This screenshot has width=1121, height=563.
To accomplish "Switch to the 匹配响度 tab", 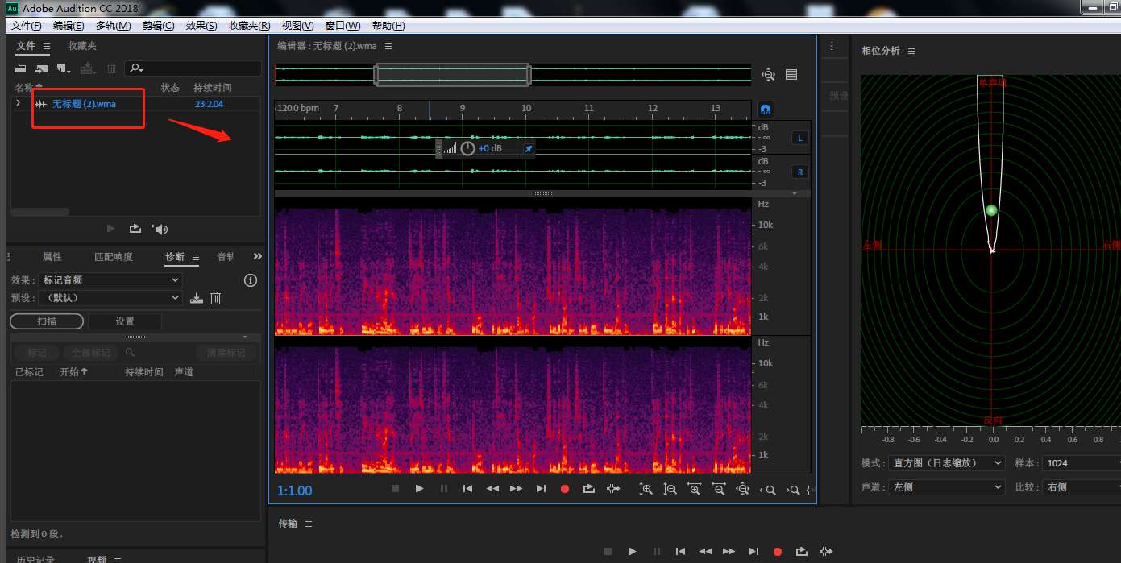I will point(114,257).
